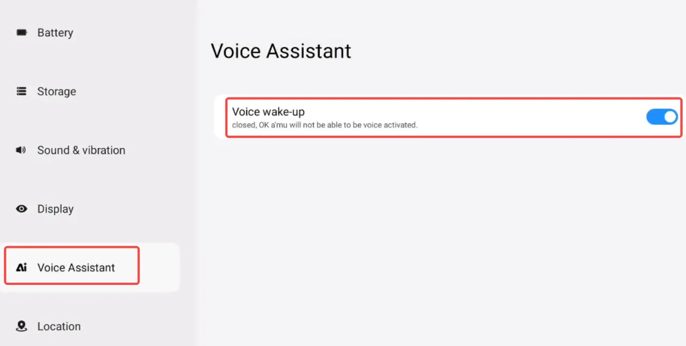The width and height of the screenshot is (686, 346).
Task: Open Storage settings
Action: click(56, 92)
